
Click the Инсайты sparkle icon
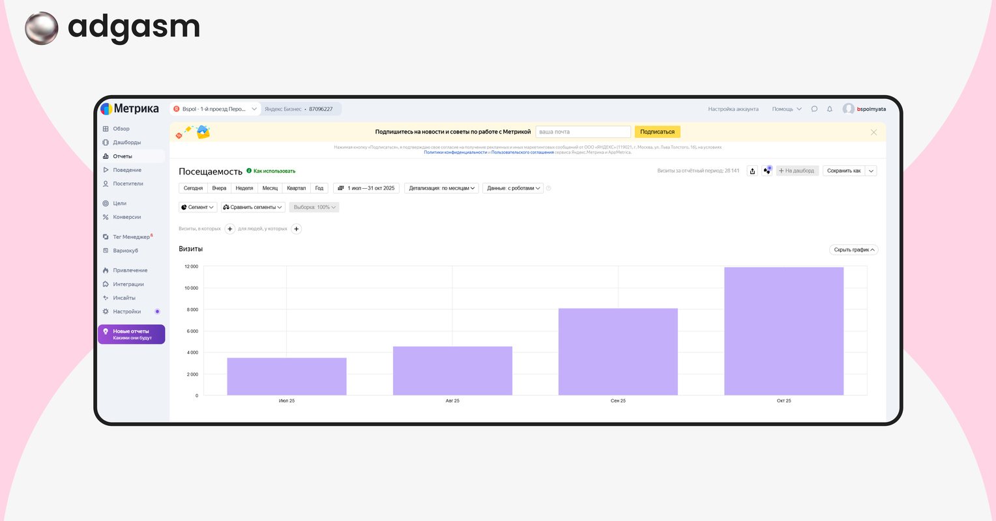[106, 298]
